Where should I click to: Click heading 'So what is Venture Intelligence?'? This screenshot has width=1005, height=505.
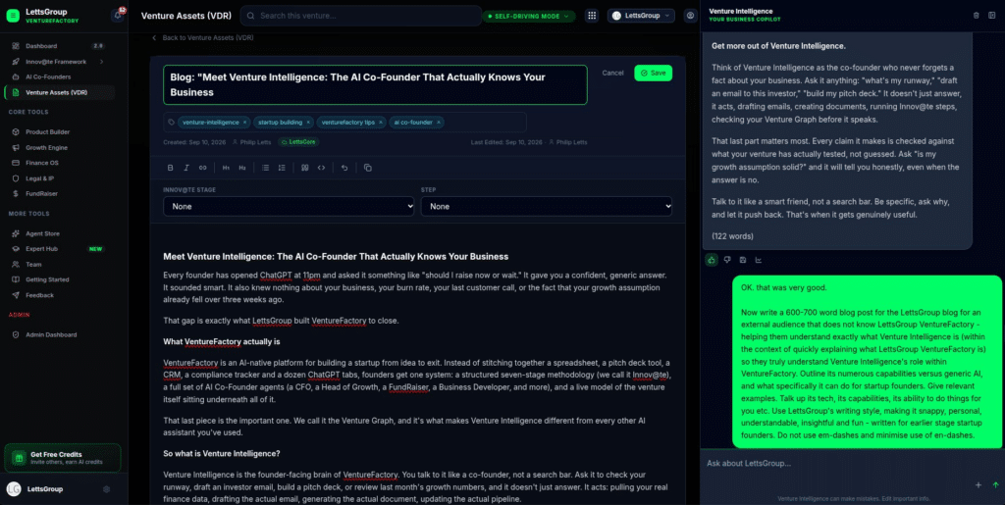pos(222,454)
